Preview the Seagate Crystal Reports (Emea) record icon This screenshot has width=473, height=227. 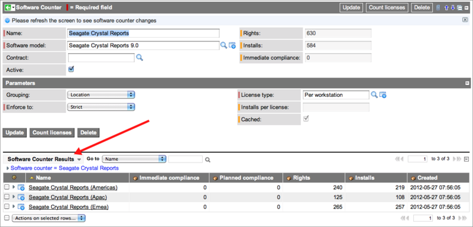tap(21, 207)
